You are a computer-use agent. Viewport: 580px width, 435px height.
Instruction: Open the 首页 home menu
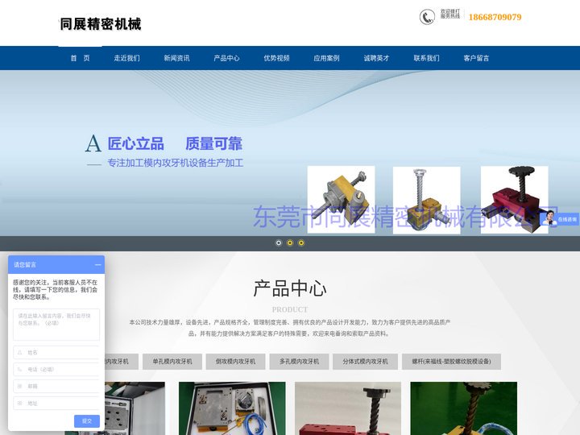(x=81, y=58)
